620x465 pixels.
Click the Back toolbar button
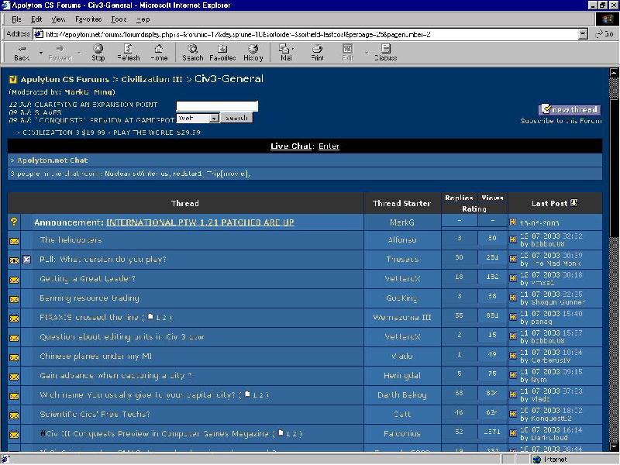click(x=22, y=52)
